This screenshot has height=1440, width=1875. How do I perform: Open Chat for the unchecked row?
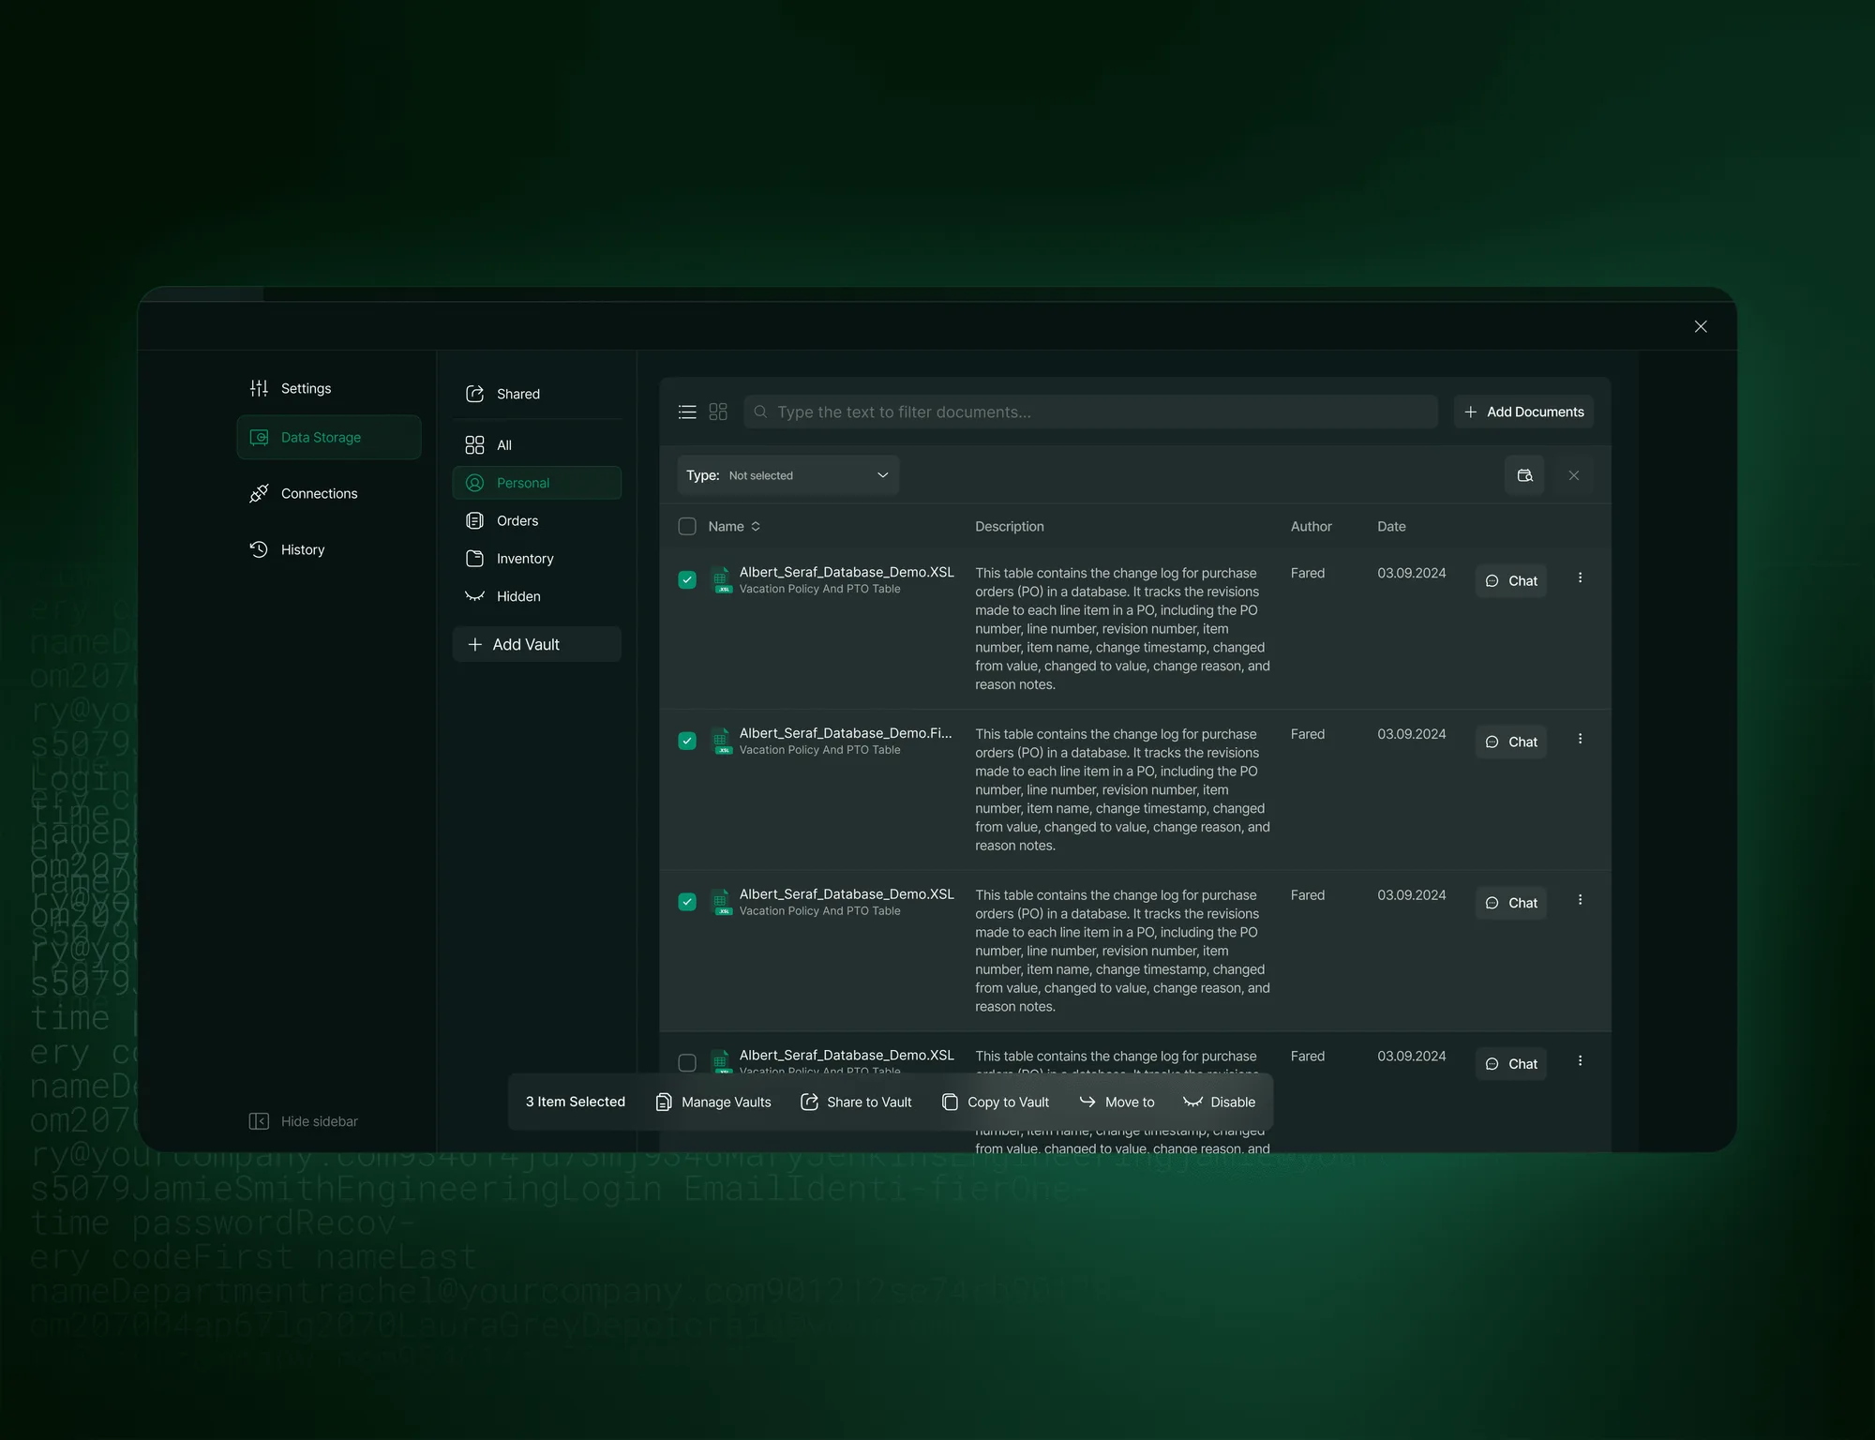pos(1511,1063)
